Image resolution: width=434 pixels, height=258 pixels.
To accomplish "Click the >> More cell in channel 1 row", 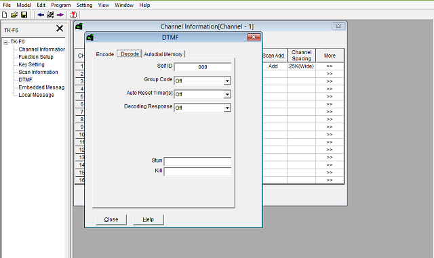I will pyautogui.click(x=330, y=66).
